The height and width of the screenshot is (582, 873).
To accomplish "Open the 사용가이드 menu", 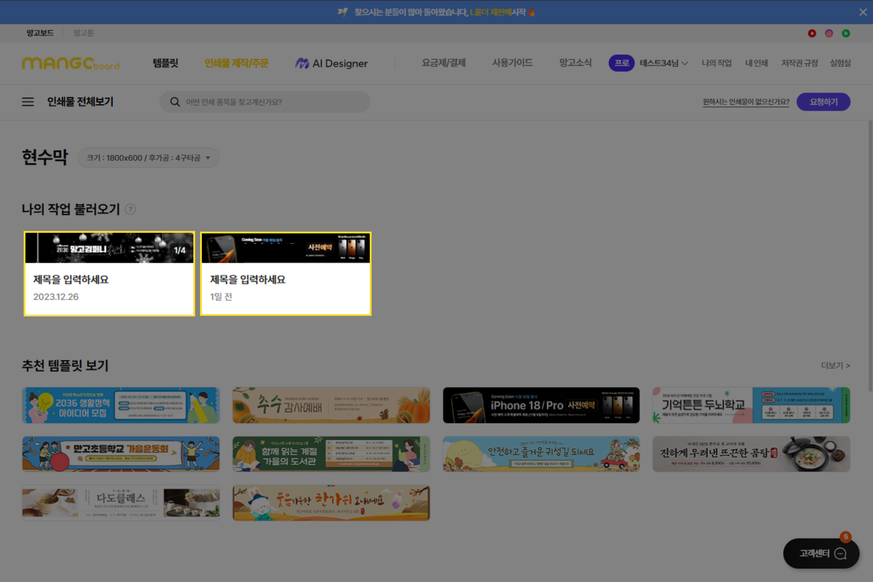I will (512, 63).
